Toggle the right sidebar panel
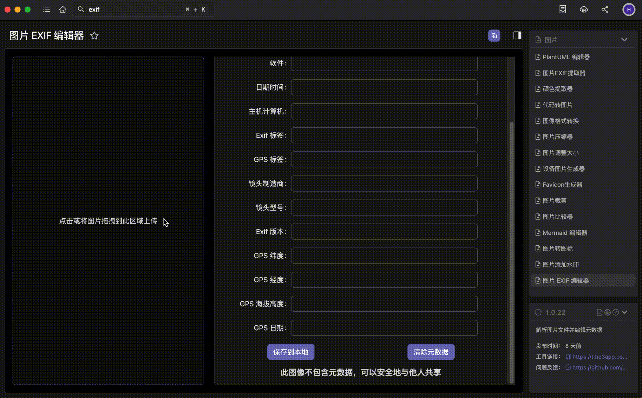 point(517,35)
